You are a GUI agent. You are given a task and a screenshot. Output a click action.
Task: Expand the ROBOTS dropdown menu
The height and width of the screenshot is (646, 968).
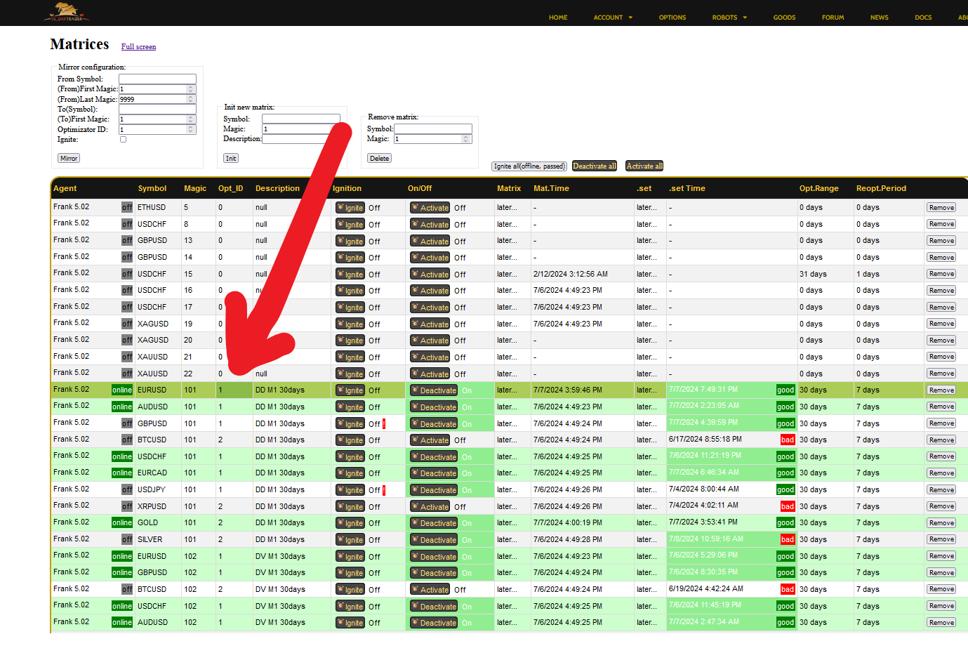pos(725,18)
